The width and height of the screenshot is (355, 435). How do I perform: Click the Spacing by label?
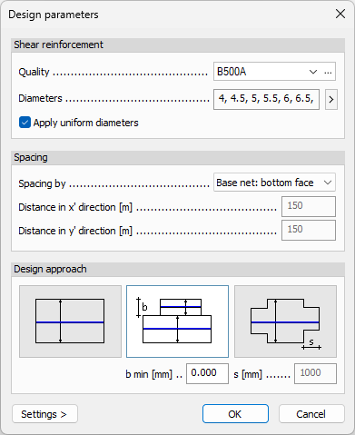point(42,183)
